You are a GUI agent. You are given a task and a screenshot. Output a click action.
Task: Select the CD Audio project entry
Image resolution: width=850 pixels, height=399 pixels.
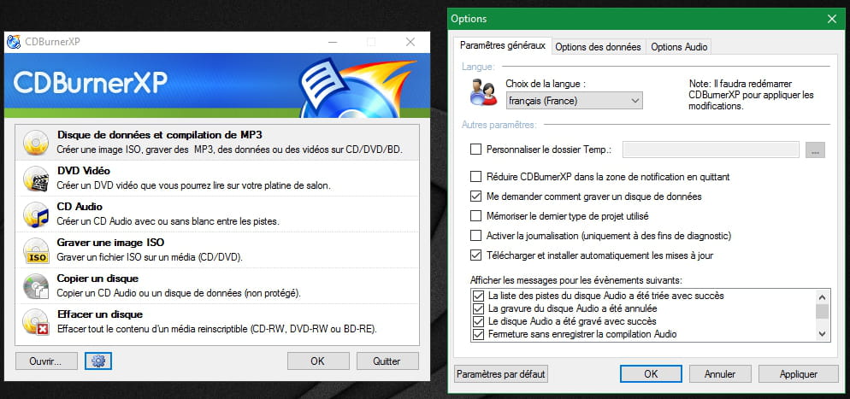pyautogui.click(x=217, y=214)
